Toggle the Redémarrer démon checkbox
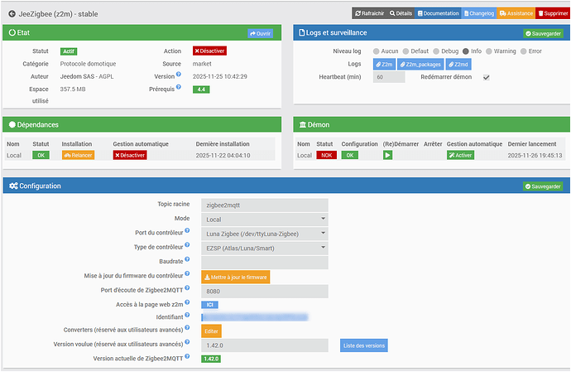The height and width of the screenshot is (372, 571). tap(486, 77)
